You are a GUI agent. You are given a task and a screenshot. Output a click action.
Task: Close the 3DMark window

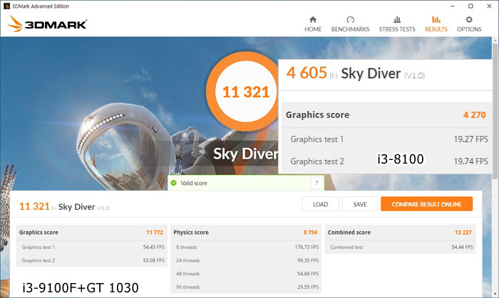[x=489, y=6]
